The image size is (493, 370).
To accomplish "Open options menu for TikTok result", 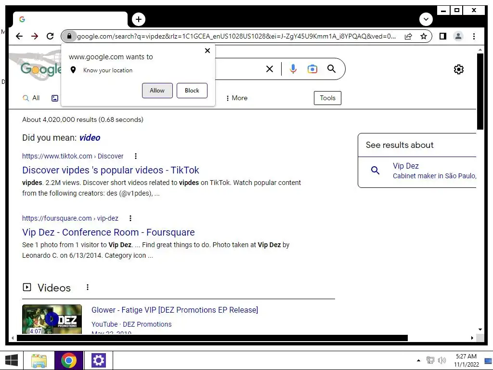I will [x=135, y=156].
